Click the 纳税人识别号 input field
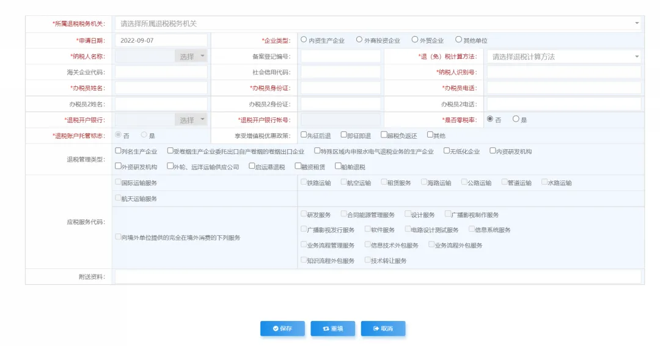Viewport: 660px width, 346px height. coord(564,72)
